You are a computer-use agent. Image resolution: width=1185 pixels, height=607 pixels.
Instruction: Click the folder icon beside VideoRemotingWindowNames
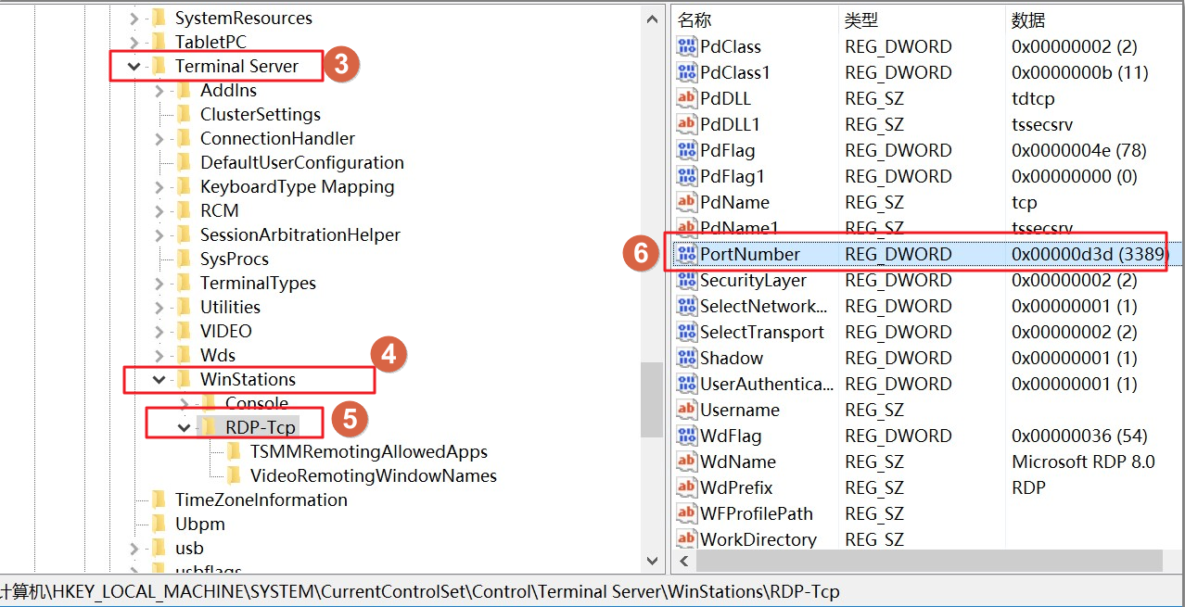click(234, 475)
